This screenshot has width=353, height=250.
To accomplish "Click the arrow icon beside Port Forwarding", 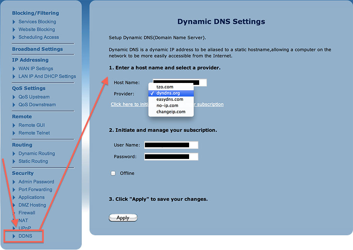I will (x=14, y=190).
